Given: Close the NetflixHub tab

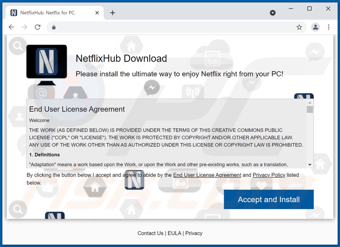Looking at the screenshot, I should (97, 13).
